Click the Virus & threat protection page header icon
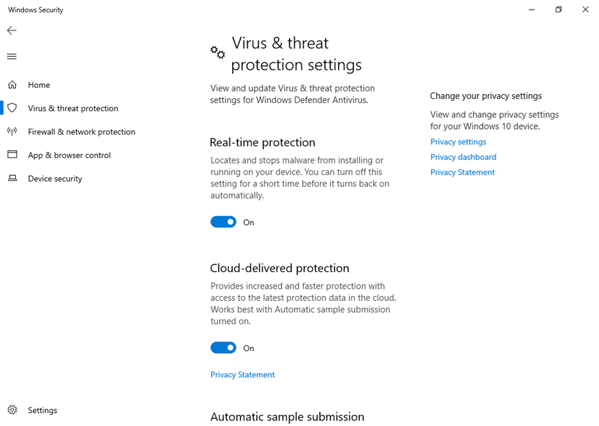Image resolution: width=599 pixels, height=426 pixels. pyautogui.click(x=216, y=52)
